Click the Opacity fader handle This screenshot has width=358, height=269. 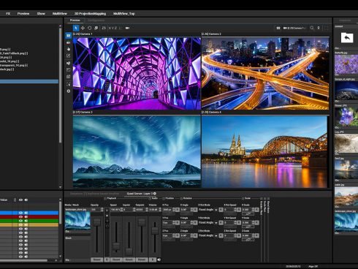pyautogui.click(x=97, y=222)
